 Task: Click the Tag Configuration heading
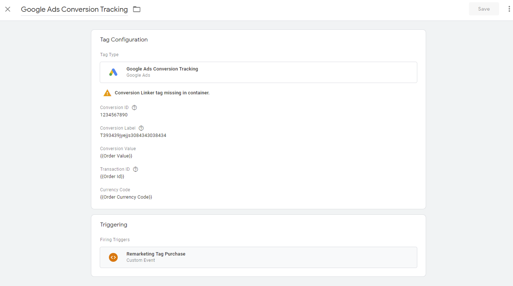click(x=124, y=40)
